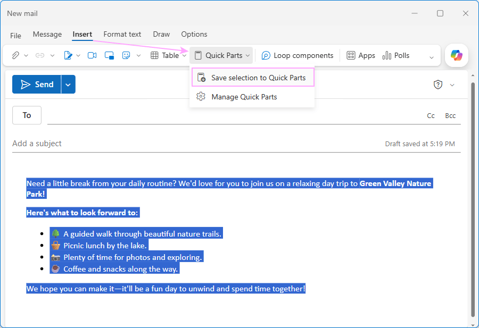Expand the link options dropdown arrow
479x328 pixels.
(52, 55)
